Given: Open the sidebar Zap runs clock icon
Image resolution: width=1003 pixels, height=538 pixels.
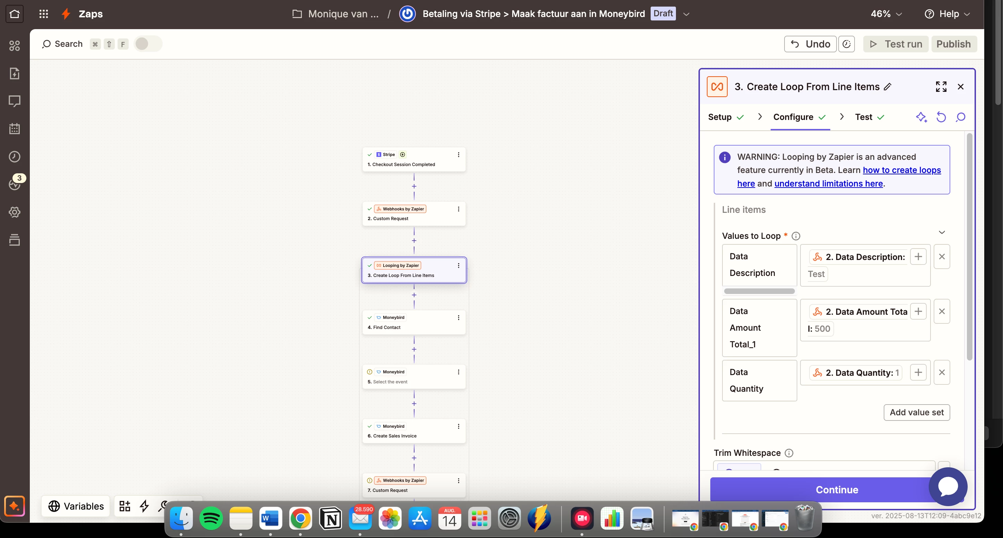Looking at the screenshot, I should point(15,156).
